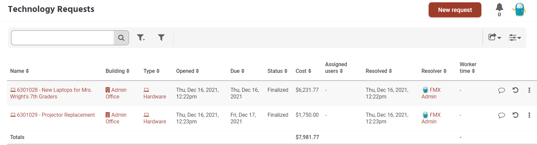
Task: Click the user avatar icon
Action: 519,10
